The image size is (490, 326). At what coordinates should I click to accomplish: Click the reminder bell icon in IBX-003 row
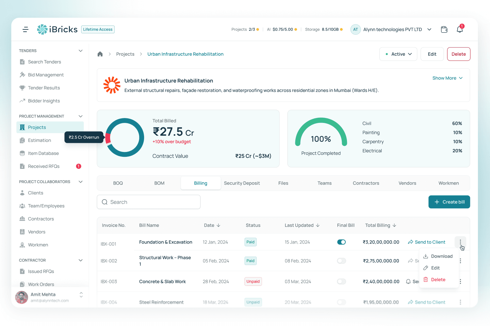click(x=408, y=282)
